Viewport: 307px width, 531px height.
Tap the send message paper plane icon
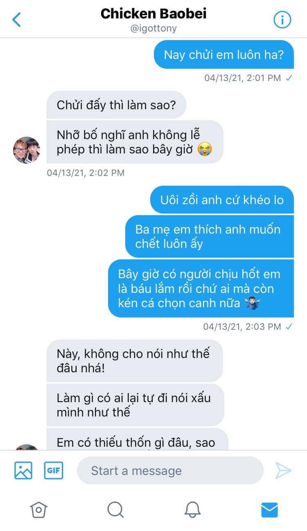coord(283,470)
